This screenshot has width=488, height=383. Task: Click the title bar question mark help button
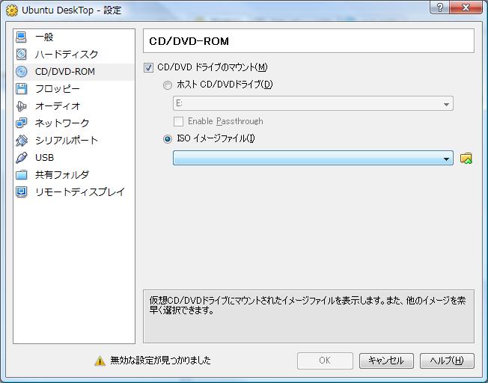click(440, 7)
